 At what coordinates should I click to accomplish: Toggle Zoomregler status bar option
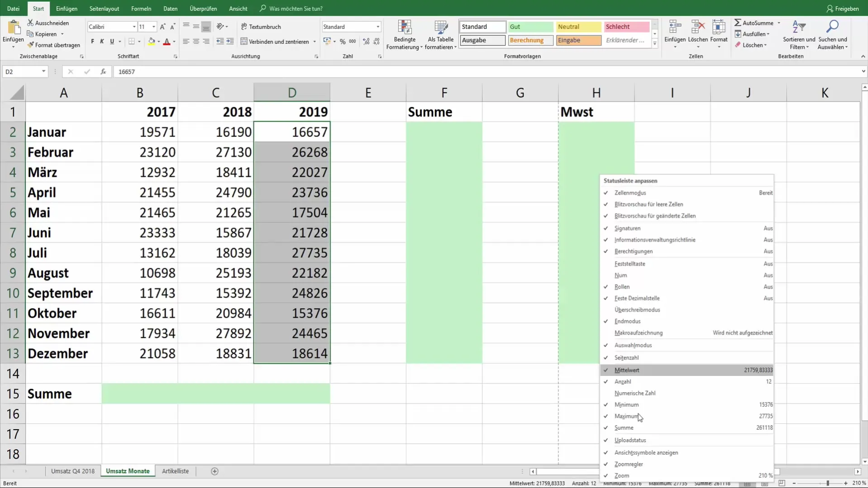687,464
